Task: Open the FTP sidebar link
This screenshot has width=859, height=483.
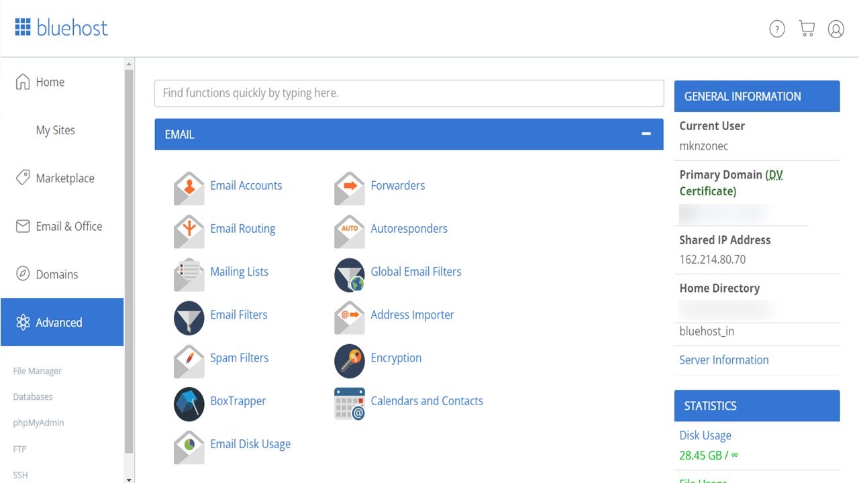Action: (20, 449)
